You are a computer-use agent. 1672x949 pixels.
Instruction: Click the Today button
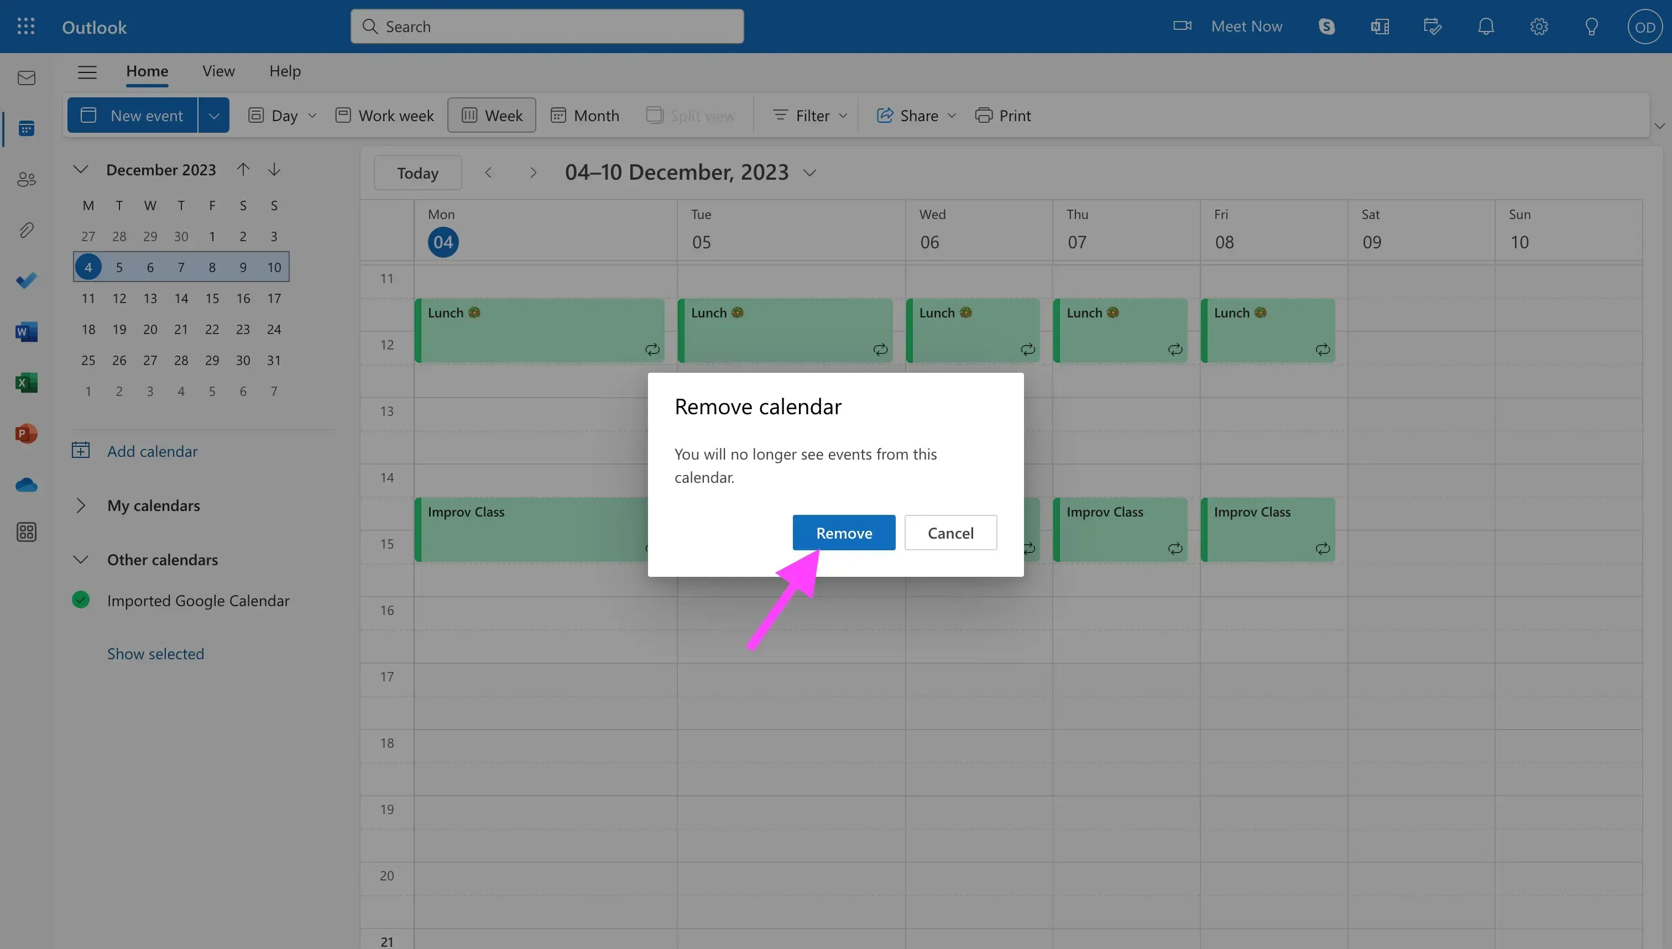coord(417,172)
